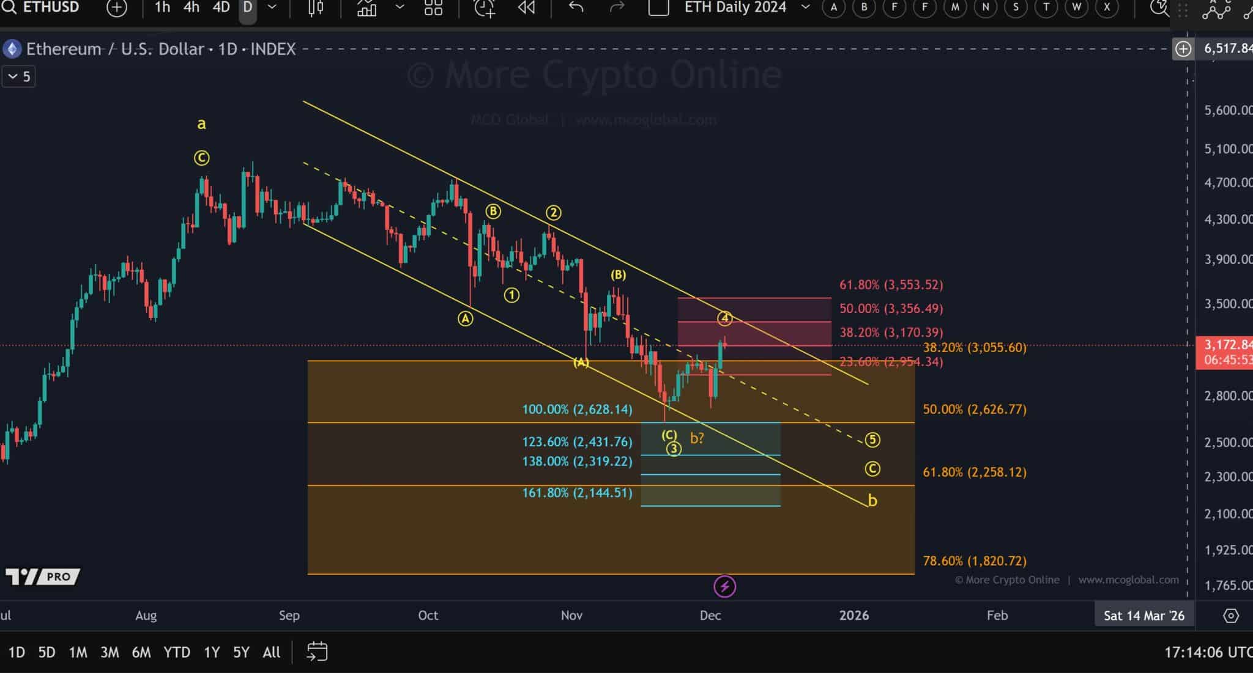This screenshot has height=673, width=1253.
Task: Click the add symbol plus icon
Action: pyautogui.click(x=116, y=8)
